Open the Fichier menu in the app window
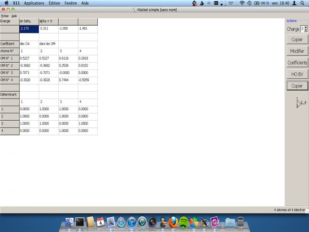Viewport: 309px width, 232px height. pyautogui.click(x=5, y=16)
